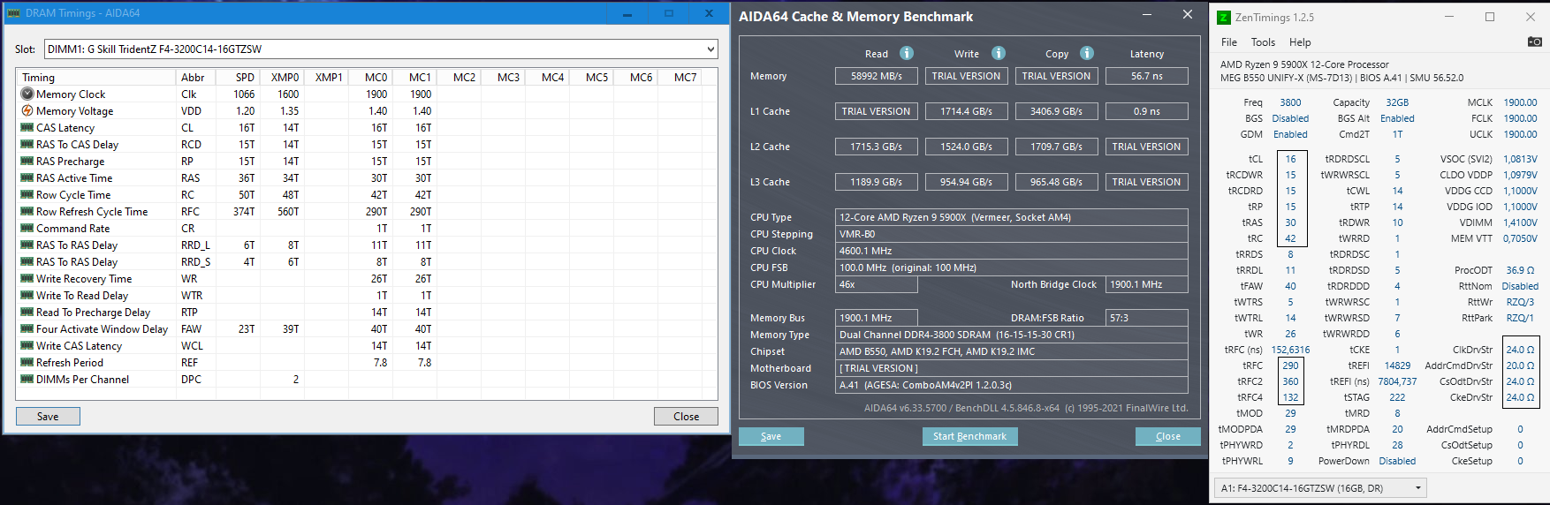Click BGS Alt Enabled value in ZenTimings
This screenshot has width=1550, height=505.
(x=1397, y=118)
